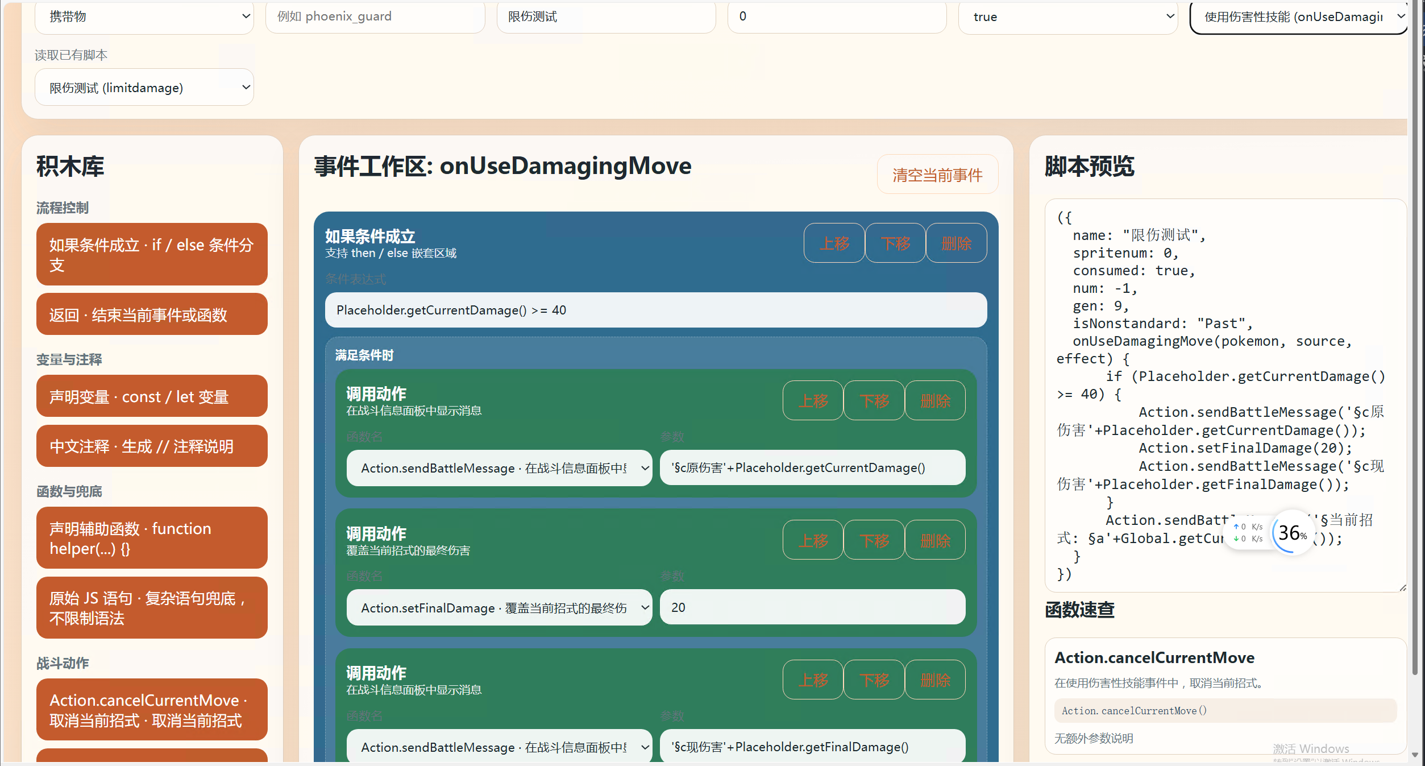The width and height of the screenshot is (1425, 766).
Task: Open the Action.setFinalDamage function dropdown
Action: (x=500, y=608)
